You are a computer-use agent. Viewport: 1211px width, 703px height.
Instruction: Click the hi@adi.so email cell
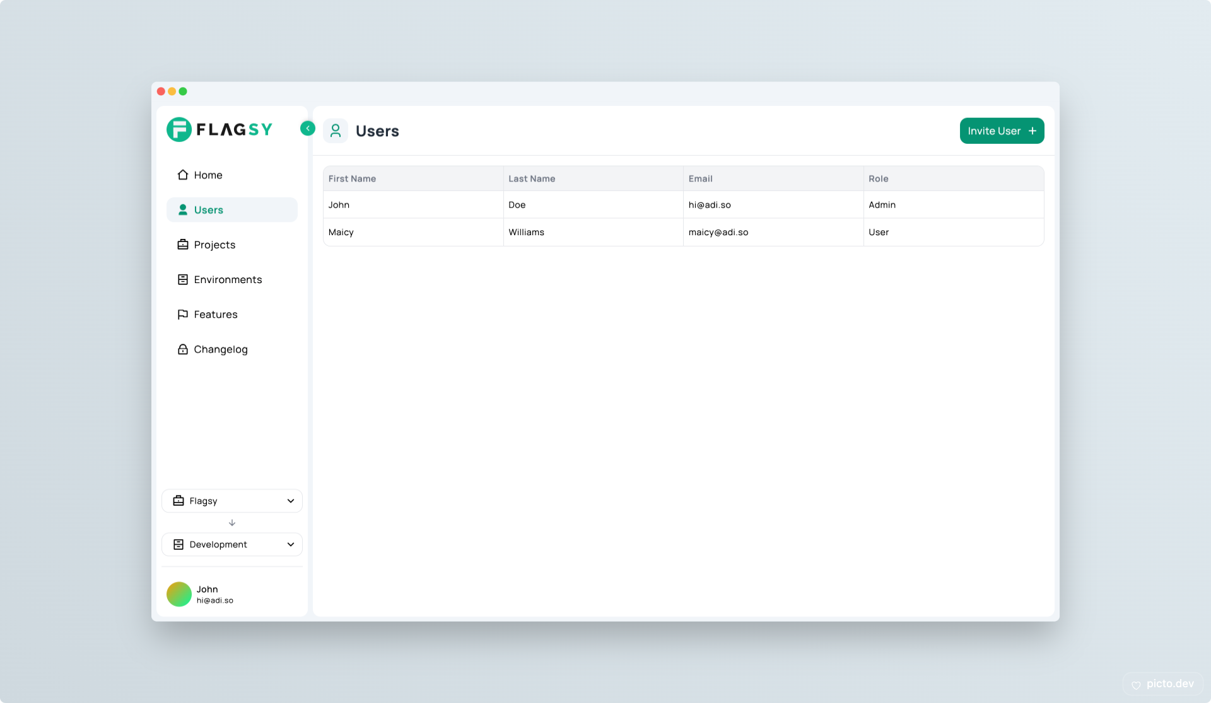click(x=710, y=205)
